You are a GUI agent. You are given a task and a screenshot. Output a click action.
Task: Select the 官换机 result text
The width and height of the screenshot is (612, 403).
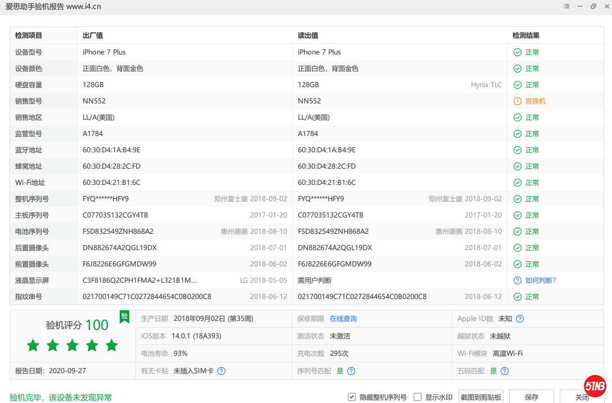click(x=535, y=101)
